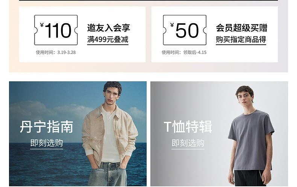Image resolution: width=297 pixels, height=187 pixels.
Task: Click 使用时间 3.19-3.28 validity text
Action: point(56,52)
